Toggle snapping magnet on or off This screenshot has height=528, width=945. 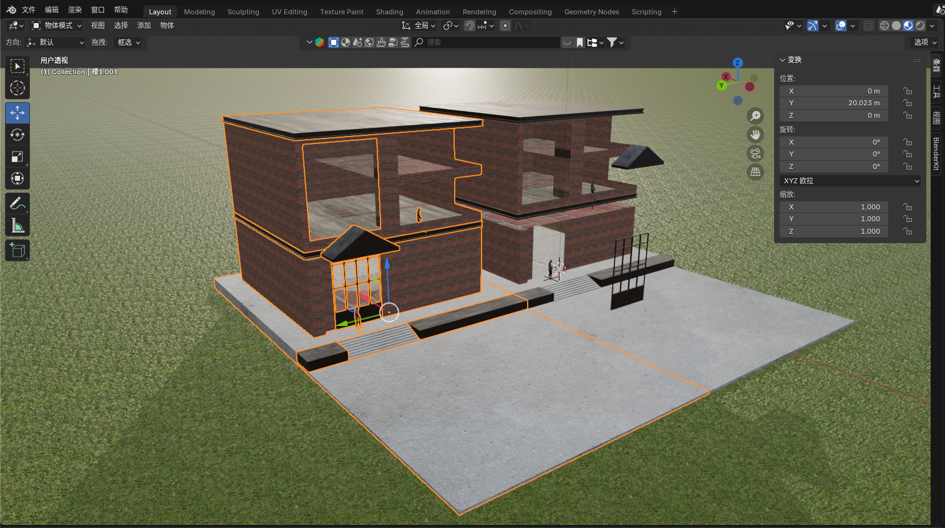tap(470, 26)
